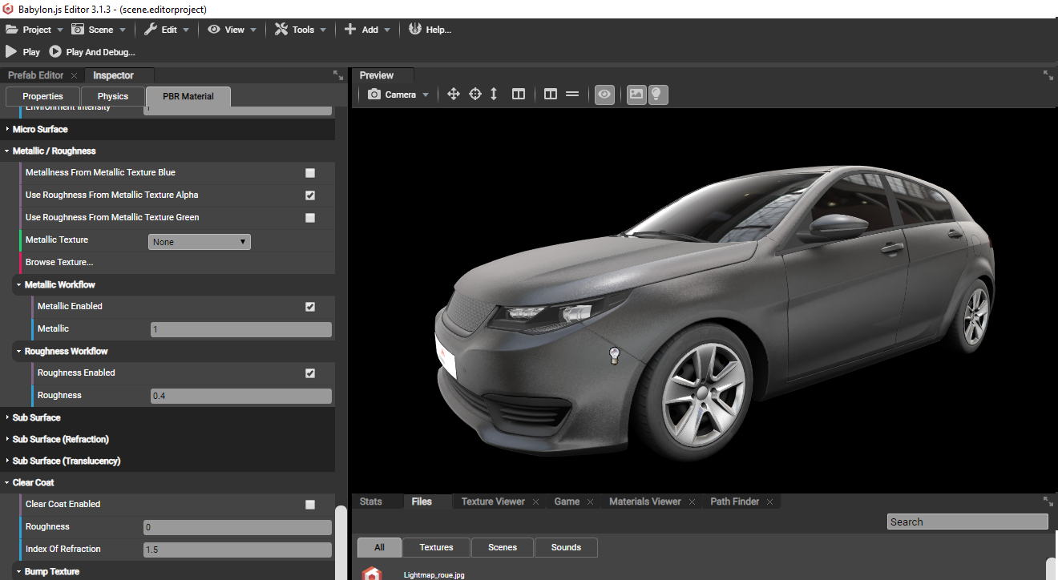
Task: Expand the Sub Surface section
Action: coord(6,417)
